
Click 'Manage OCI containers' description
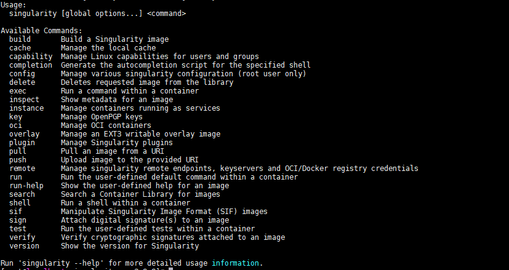pyautogui.click(x=106, y=125)
